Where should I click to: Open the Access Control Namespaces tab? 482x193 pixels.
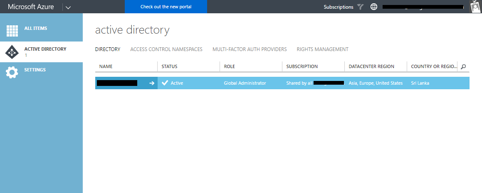point(166,49)
